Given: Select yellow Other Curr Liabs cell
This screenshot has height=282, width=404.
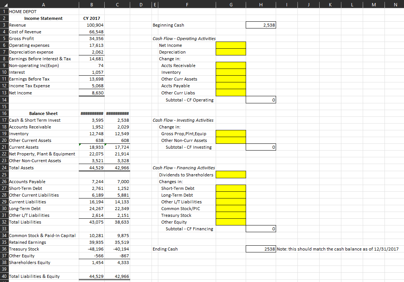Looking at the screenshot, I should click(x=231, y=93).
